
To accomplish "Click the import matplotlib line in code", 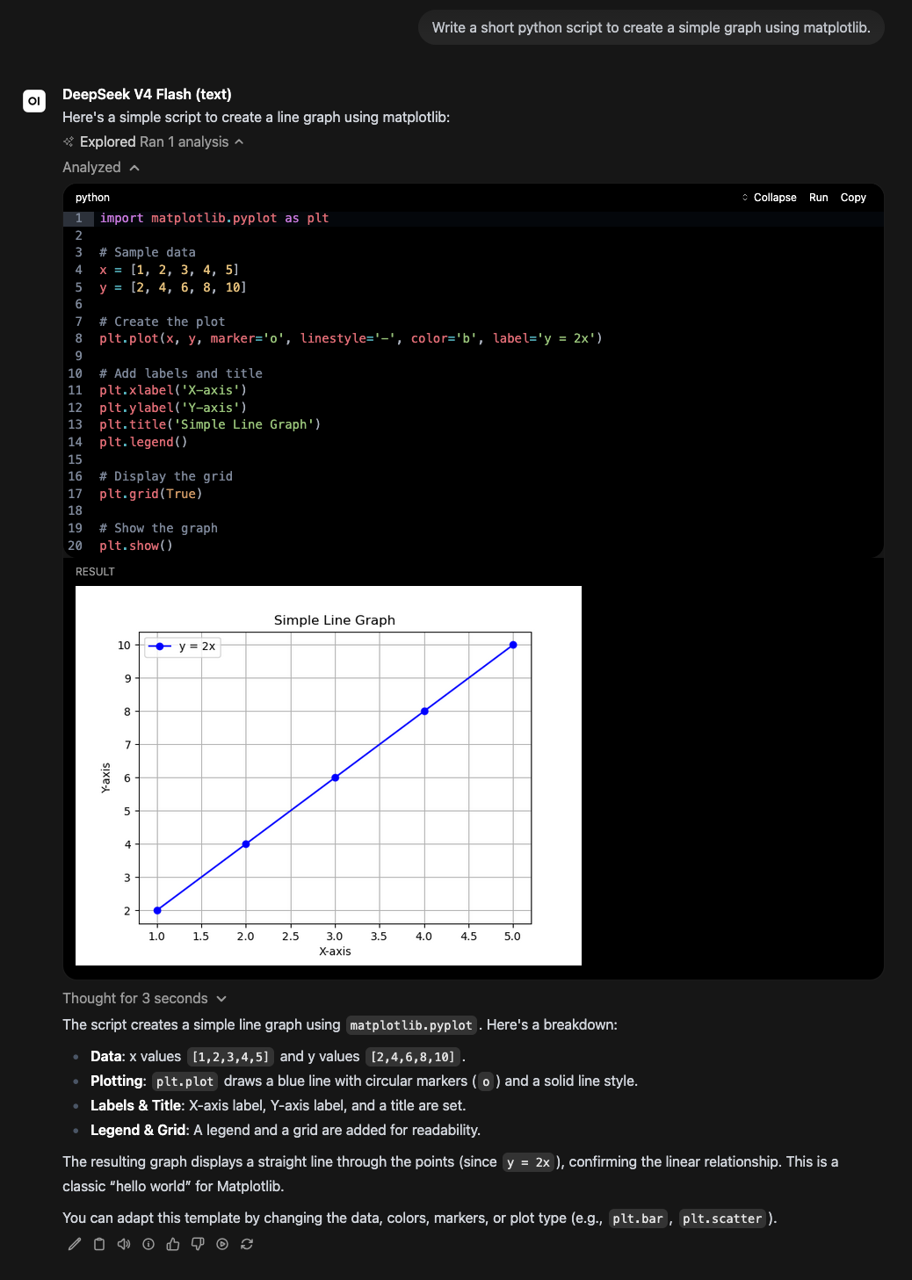I will coord(214,218).
